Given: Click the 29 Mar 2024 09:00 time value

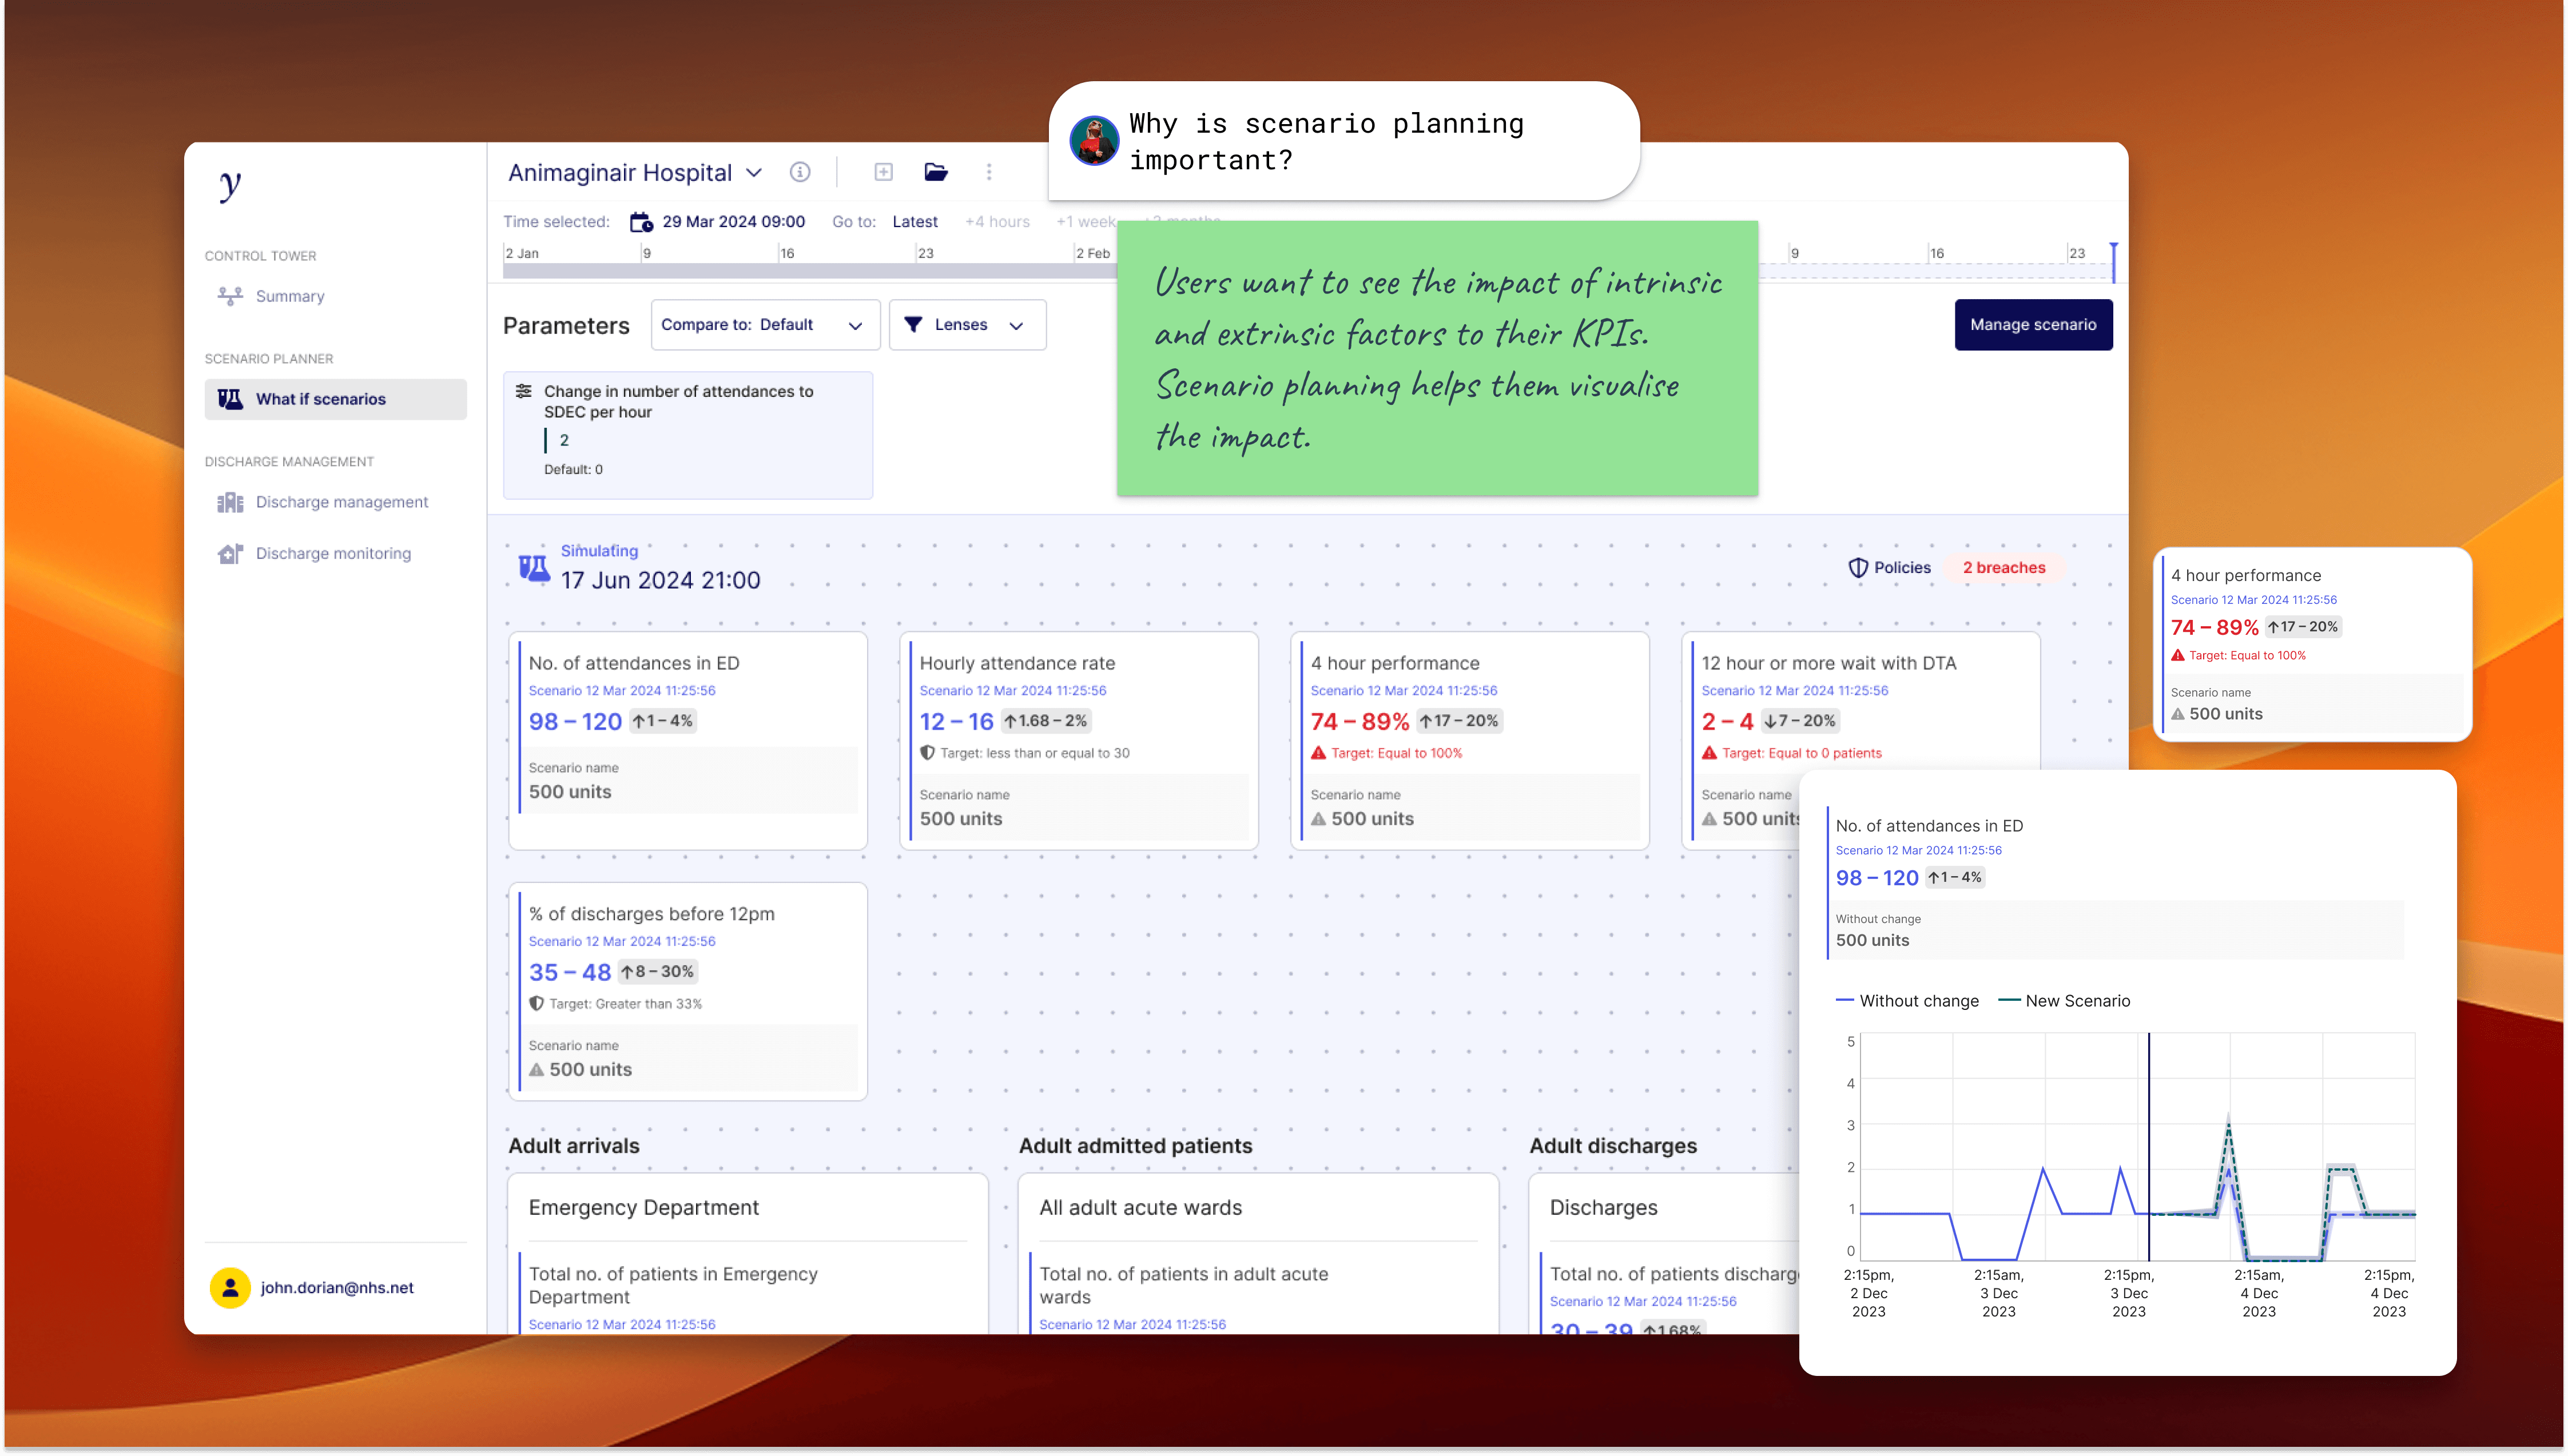Looking at the screenshot, I should 733,222.
